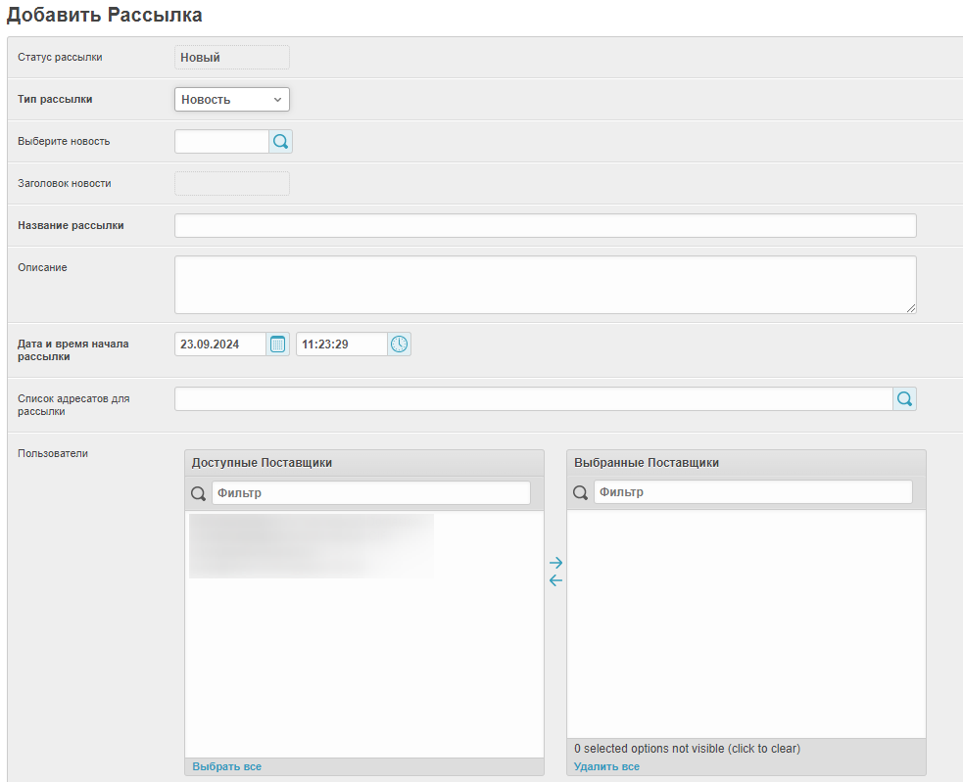The height and width of the screenshot is (782, 963).
Task: Expand the Тип рассылки dropdown
Action: [x=231, y=100]
